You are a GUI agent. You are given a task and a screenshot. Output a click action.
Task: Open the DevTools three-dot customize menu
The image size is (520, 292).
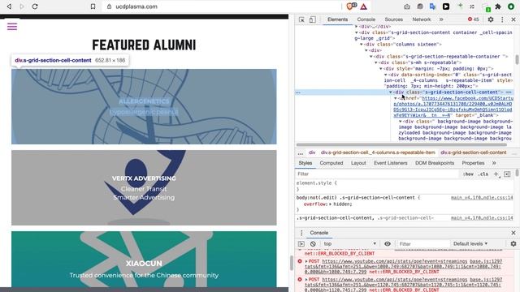coord(502,19)
